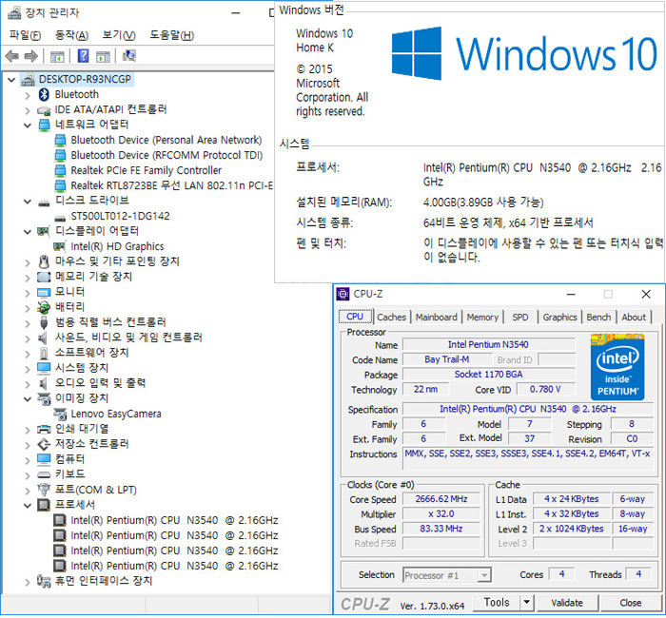Image resolution: width=666 pixels, height=618 pixels.
Task: Click the 키보드 category icon
Action: [x=44, y=475]
